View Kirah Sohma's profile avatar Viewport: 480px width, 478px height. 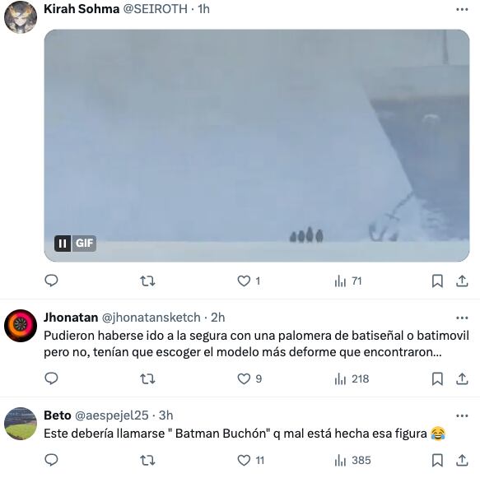click(21, 16)
